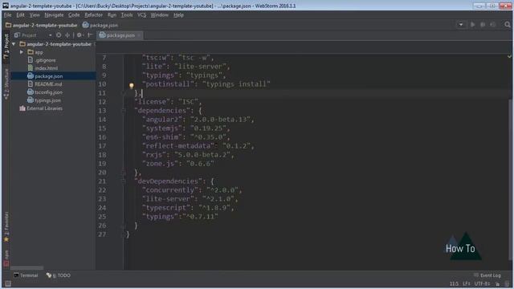Click line number 27 in gutter
This screenshot has height=289, width=514.
(102, 234)
